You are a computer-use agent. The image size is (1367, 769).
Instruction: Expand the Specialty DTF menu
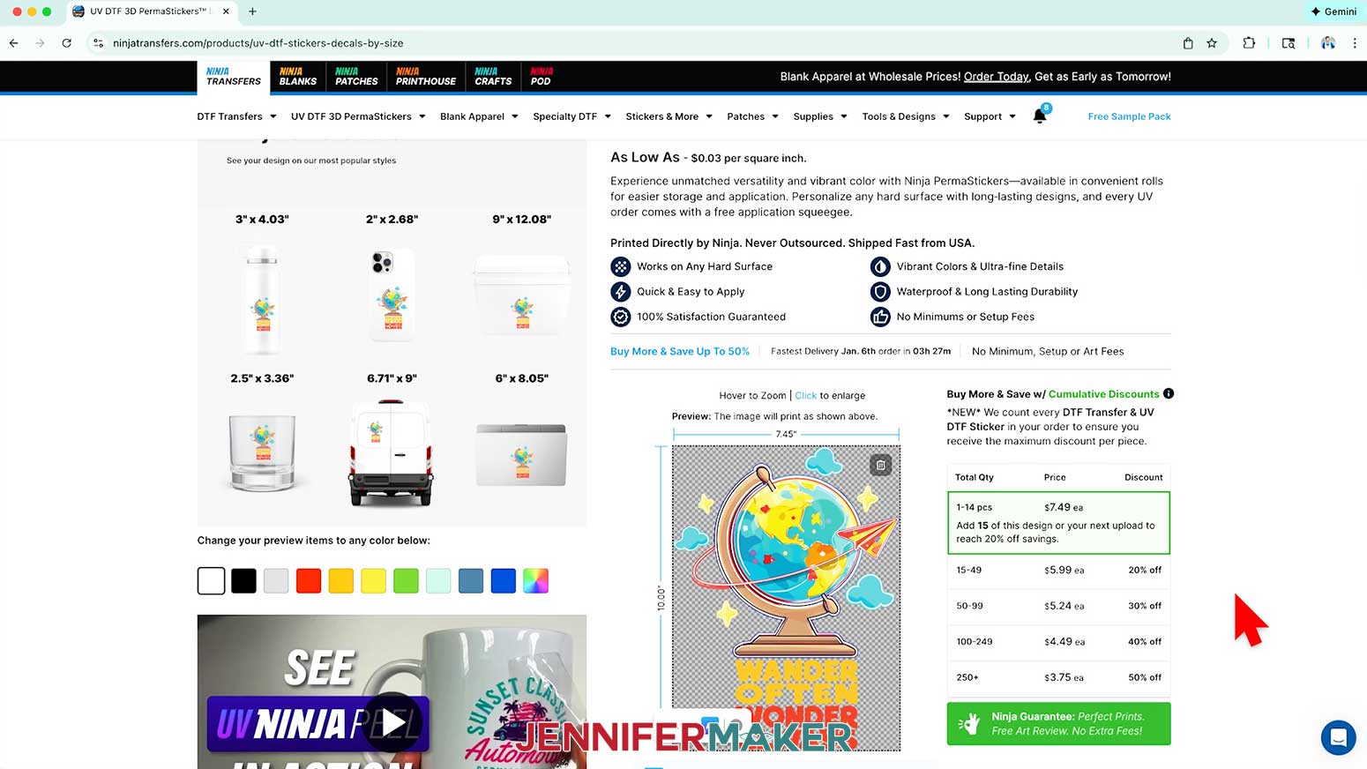tap(571, 116)
